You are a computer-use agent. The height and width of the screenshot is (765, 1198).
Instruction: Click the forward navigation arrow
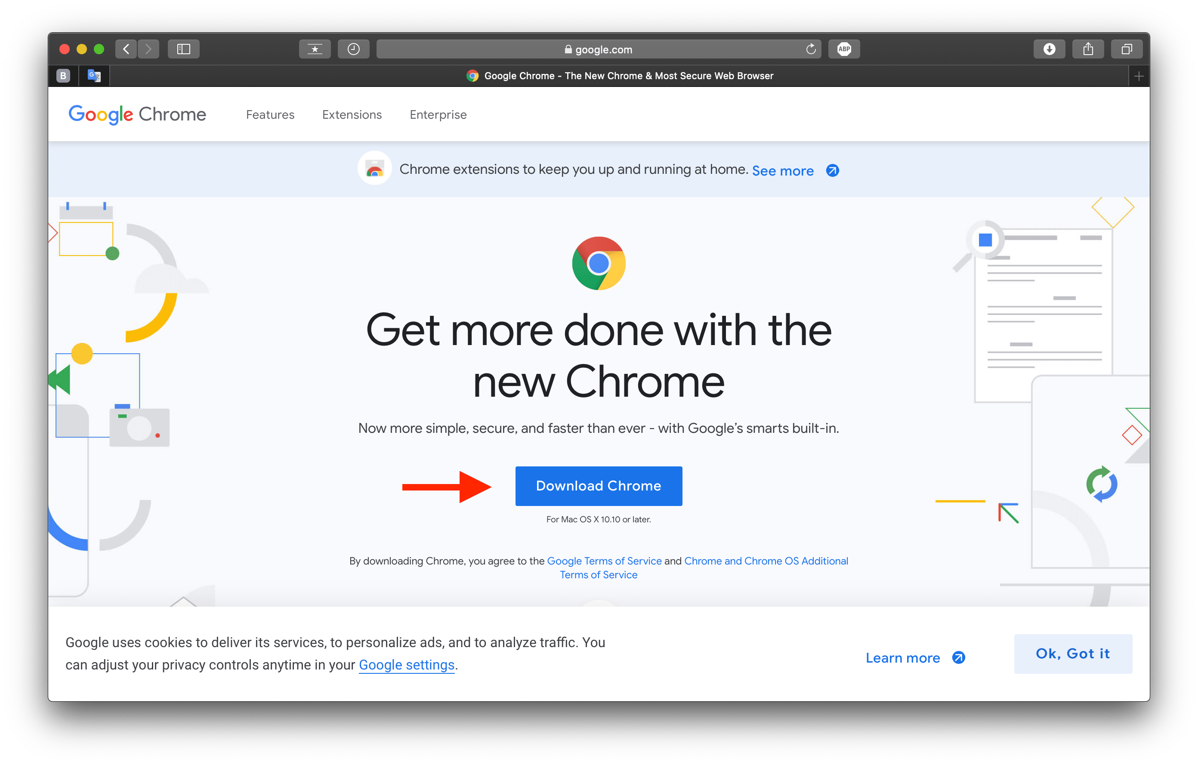point(148,49)
